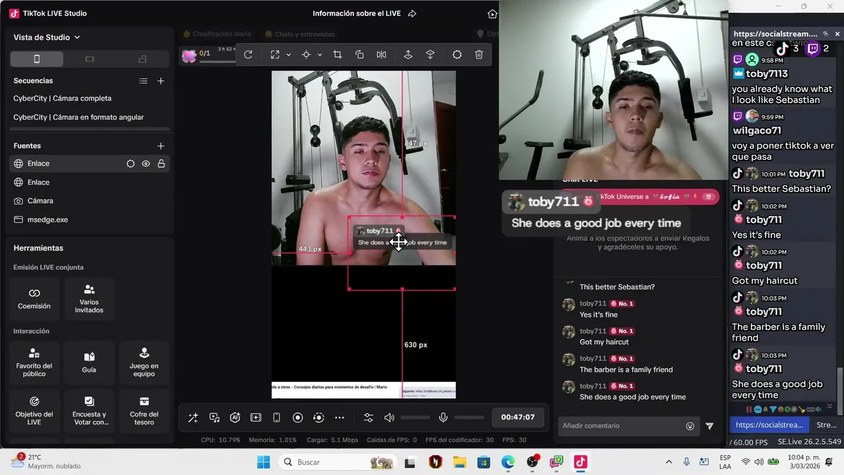Flip the source horizontally with mirror icon
The height and width of the screenshot is (475, 844).
tap(381, 55)
